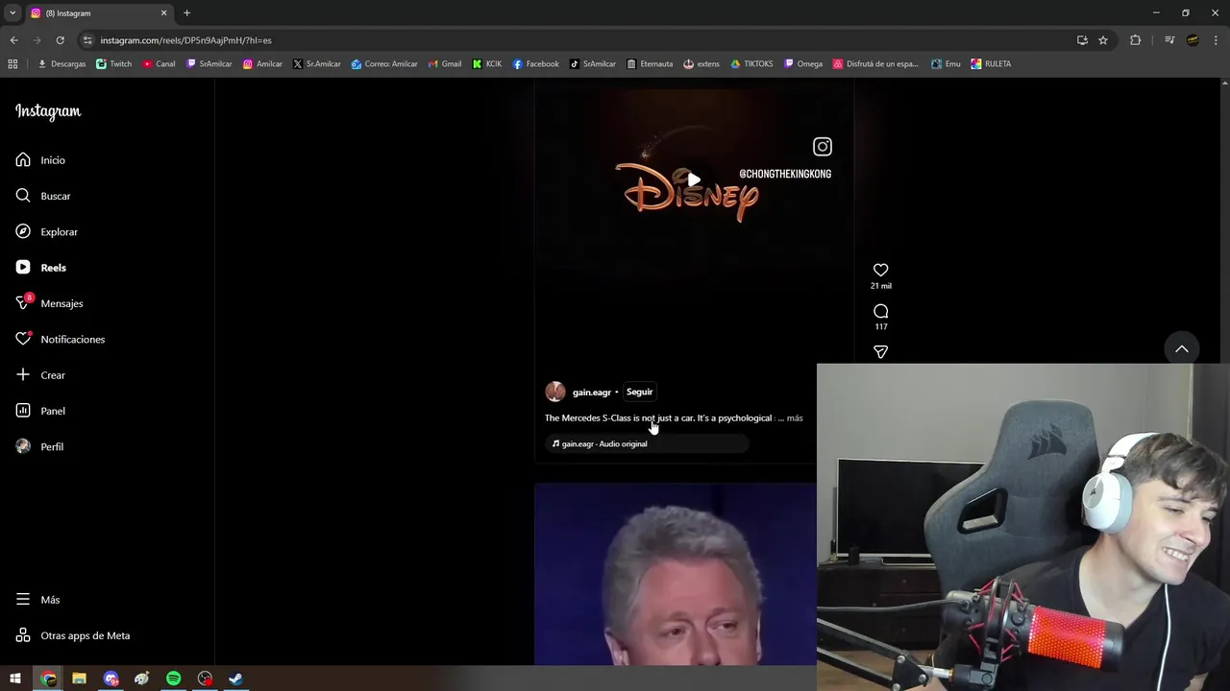Play the Disney reel video
This screenshot has width=1230, height=691.
pyautogui.click(x=694, y=179)
